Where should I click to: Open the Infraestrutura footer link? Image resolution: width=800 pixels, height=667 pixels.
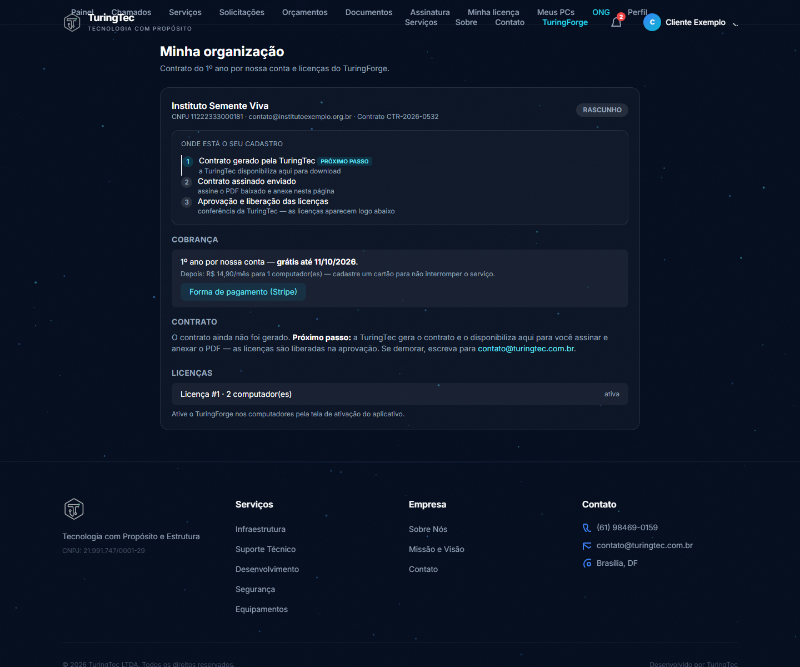click(x=261, y=529)
